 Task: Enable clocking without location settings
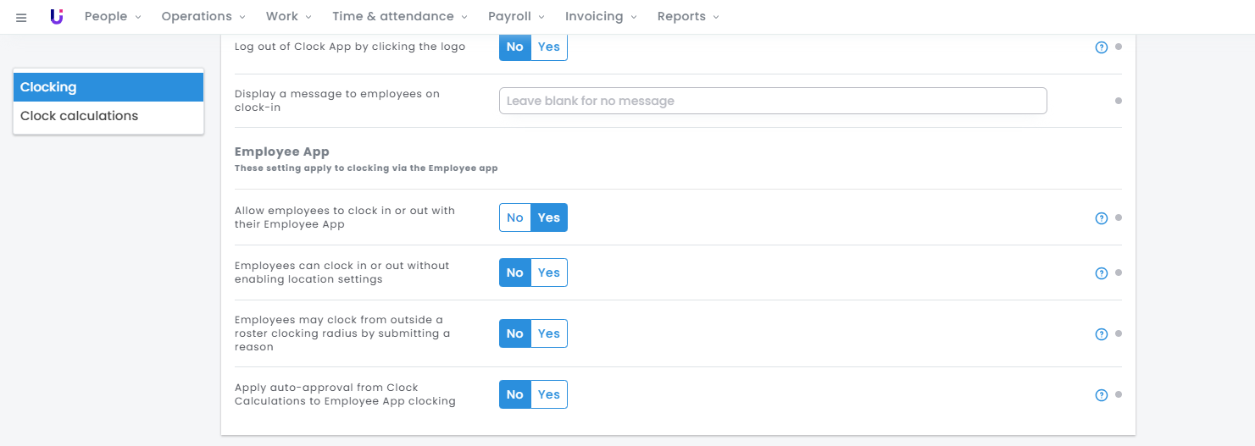pos(549,273)
